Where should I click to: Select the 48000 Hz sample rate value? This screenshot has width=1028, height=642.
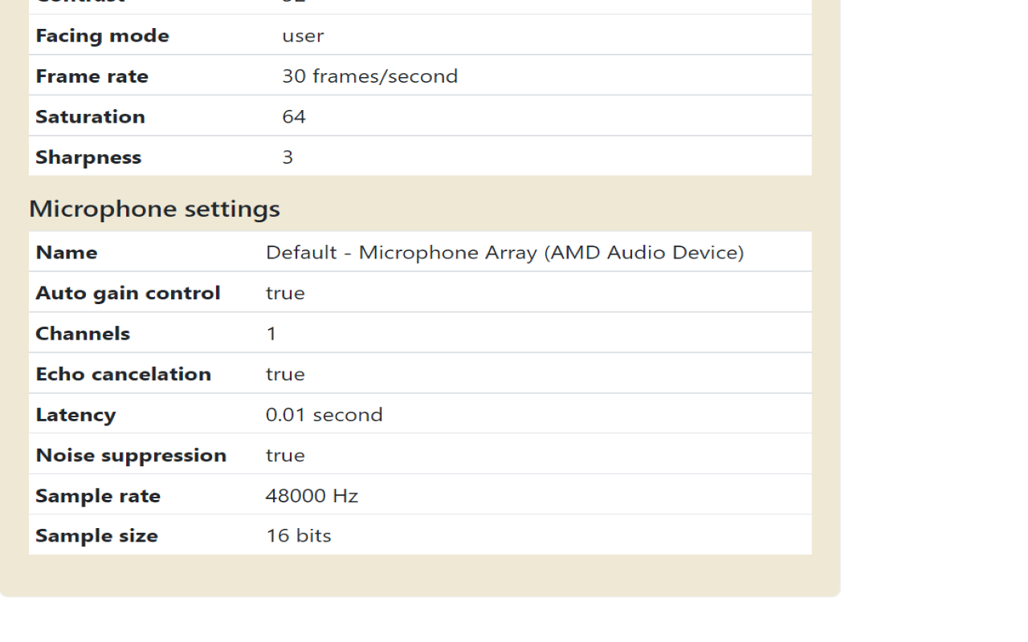tap(312, 496)
